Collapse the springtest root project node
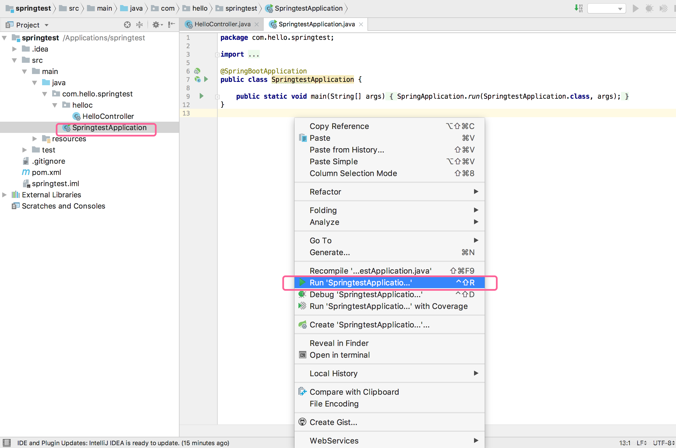The image size is (676, 448). coord(4,38)
